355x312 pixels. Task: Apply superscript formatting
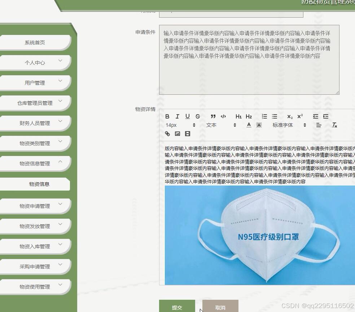click(300, 116)
